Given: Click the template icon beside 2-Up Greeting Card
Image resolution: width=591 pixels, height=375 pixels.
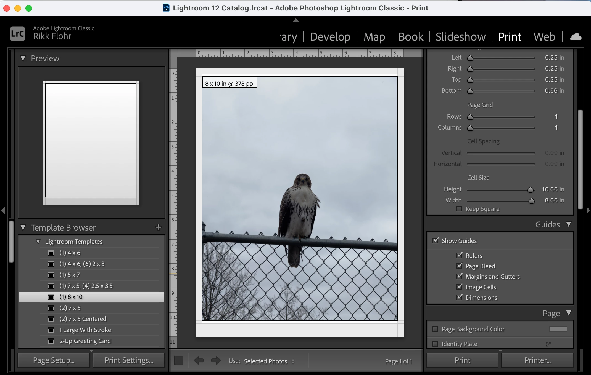Looking at the screenshot, I should 51,341.
